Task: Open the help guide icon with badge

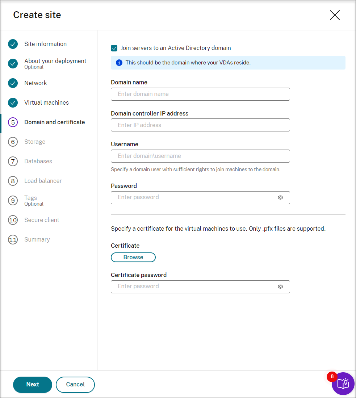Action: pyautogui.click(x=343, y=384)
